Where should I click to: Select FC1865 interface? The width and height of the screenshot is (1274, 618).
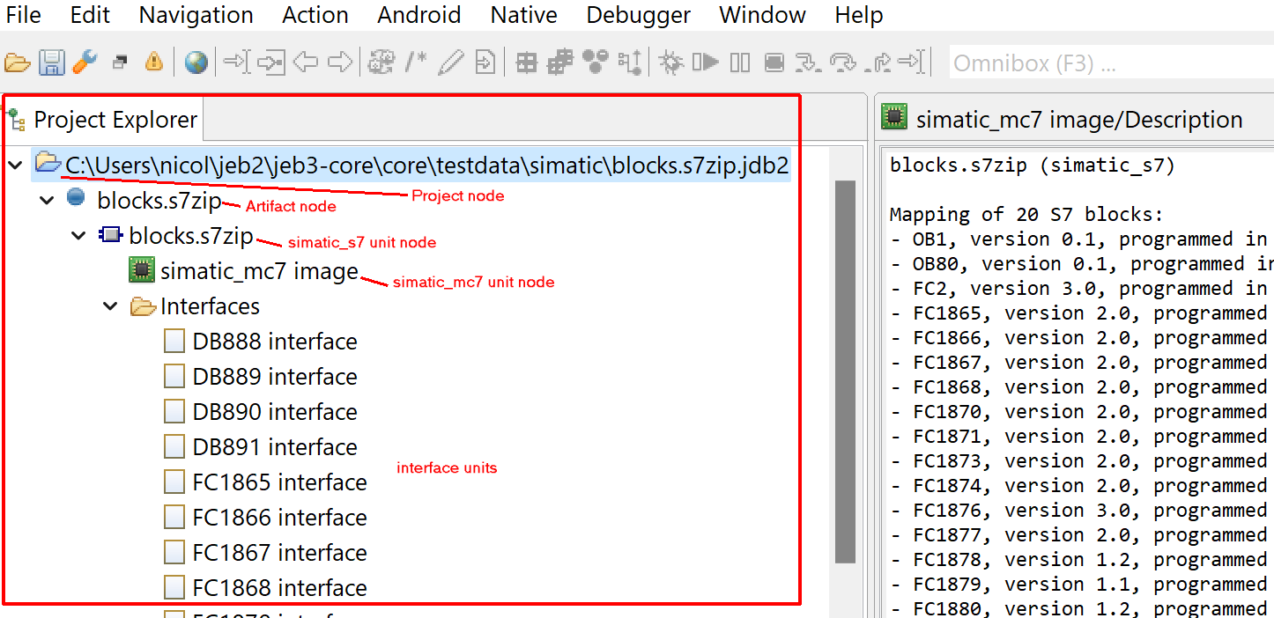point(265,482)
